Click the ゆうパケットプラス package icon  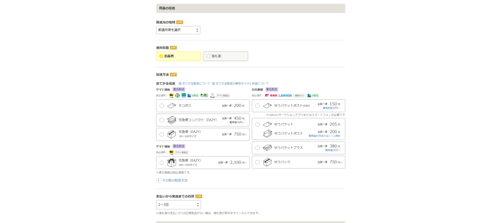(267, 148)
